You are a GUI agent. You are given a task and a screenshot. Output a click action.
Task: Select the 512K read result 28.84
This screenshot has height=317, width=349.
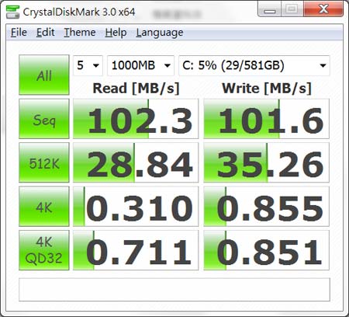(x=136, y=162)
